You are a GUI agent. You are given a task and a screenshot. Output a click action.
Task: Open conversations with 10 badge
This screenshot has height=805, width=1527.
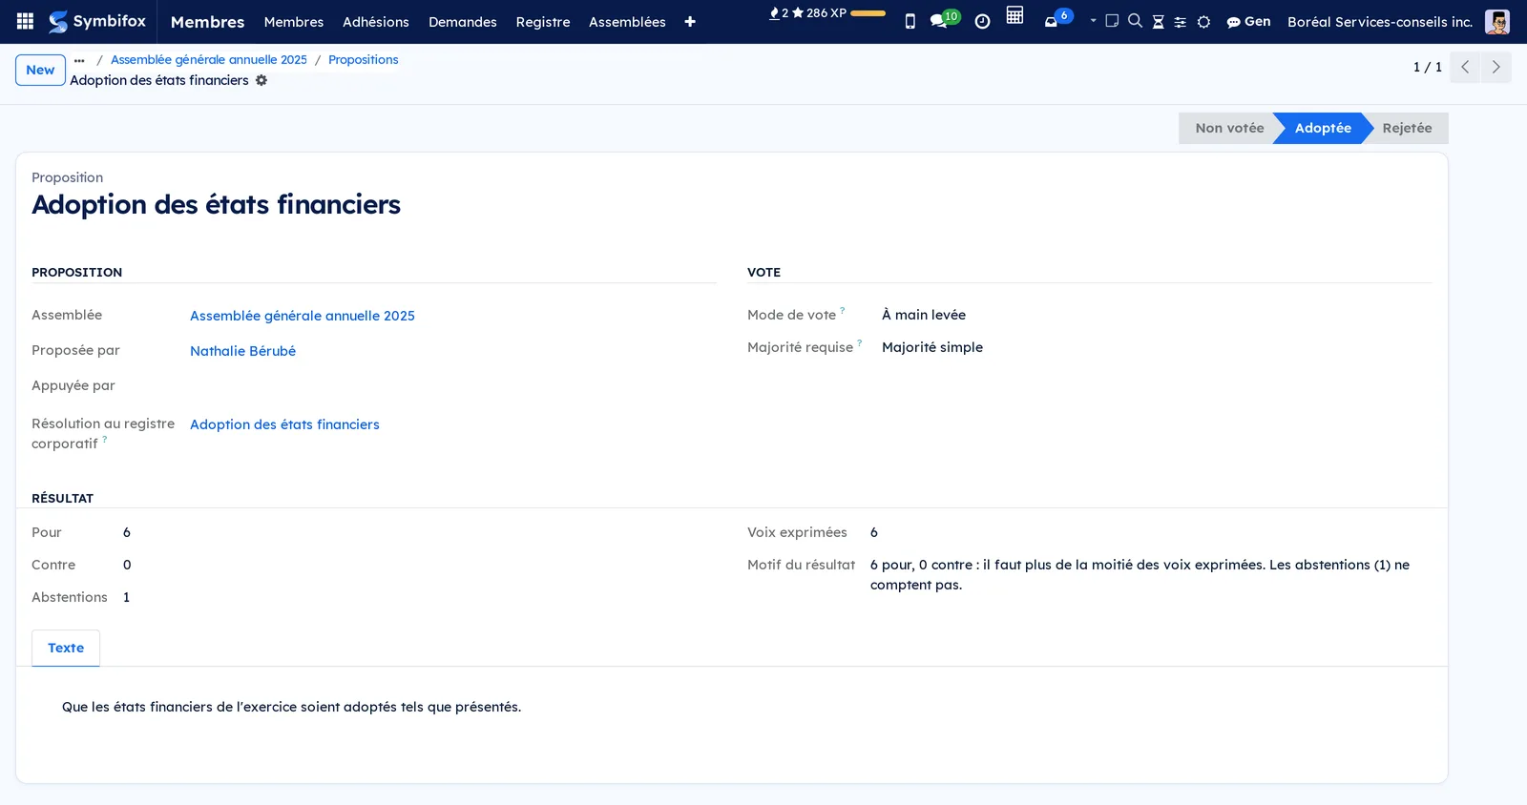[x=945, y=19]
